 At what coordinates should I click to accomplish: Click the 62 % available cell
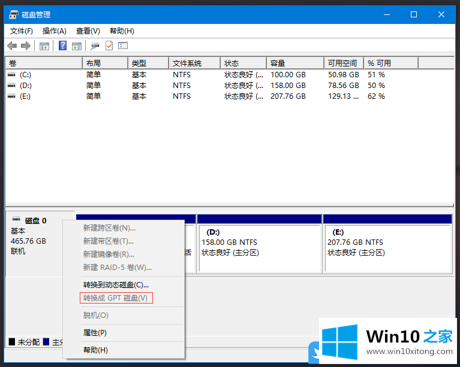click(377, 96)
